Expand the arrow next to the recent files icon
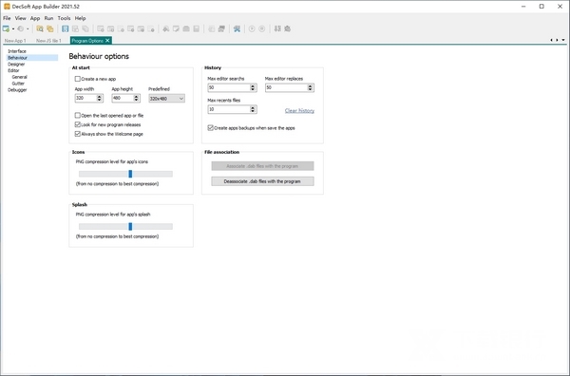570x376 pixels. 28,29
